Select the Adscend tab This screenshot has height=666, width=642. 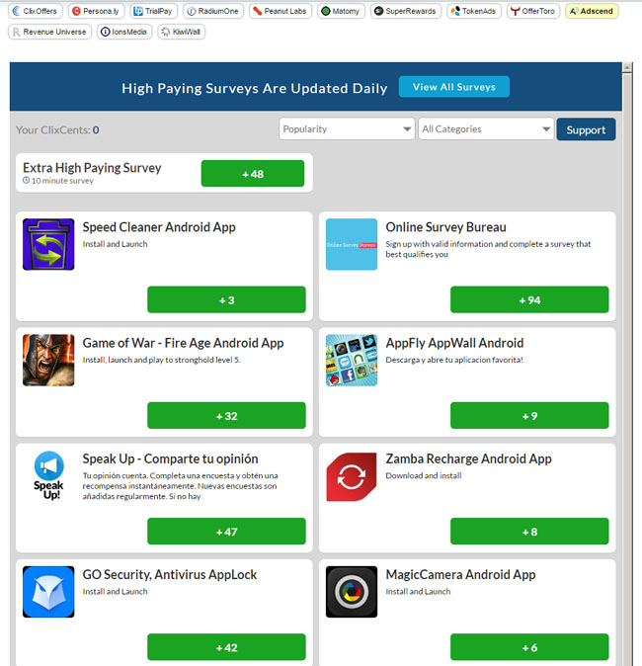[592, 11]
